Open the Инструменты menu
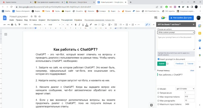This screenshot has width=203, height=108. (x=53, y=20)
